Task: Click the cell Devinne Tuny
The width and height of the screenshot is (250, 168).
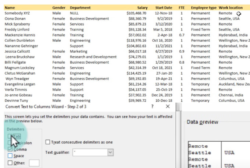Action: (x=17, y=101)
